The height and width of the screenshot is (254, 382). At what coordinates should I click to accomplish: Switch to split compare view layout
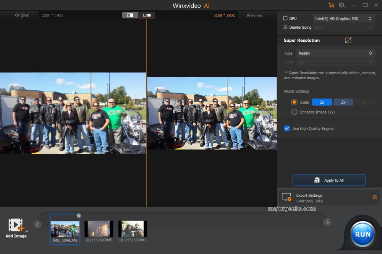(147, 15)
